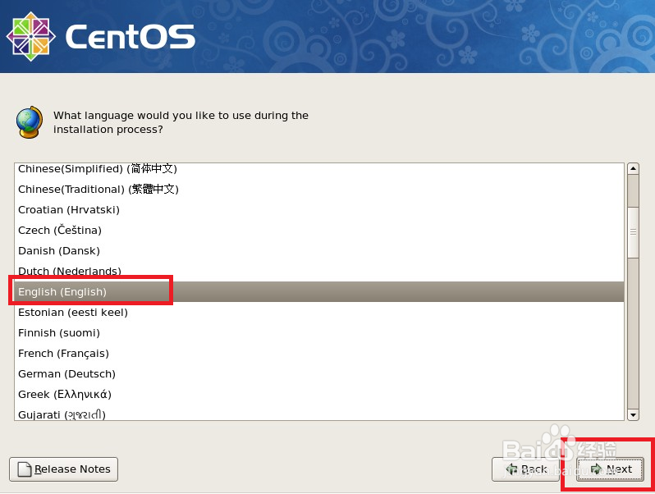The height and width of the screenshot is (494, 655).
Task: Select French (Français) language
Action: click(x=319, y=353)
